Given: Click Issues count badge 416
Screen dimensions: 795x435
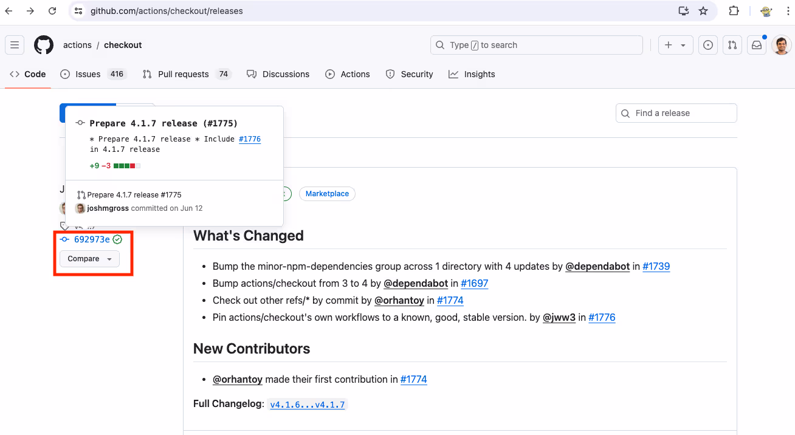Looking at the screenshot, I should point(117,74).
